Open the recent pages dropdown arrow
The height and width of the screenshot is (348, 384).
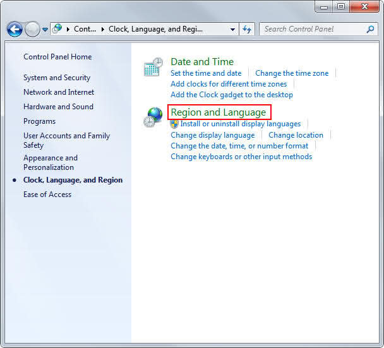pos(45,30)
